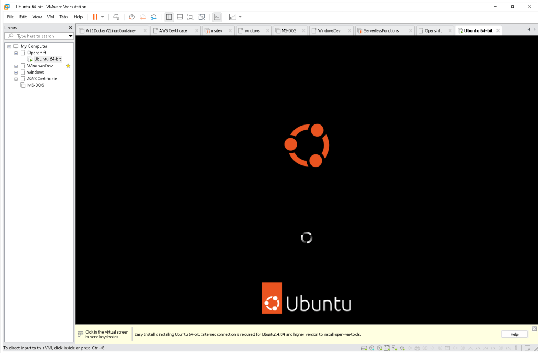The width and height of the screenshot is (538, 353).
Task: Close the Library panel
Action: coord(70,27)
